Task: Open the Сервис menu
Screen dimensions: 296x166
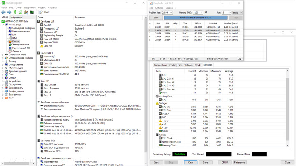Action: (42, 7)
